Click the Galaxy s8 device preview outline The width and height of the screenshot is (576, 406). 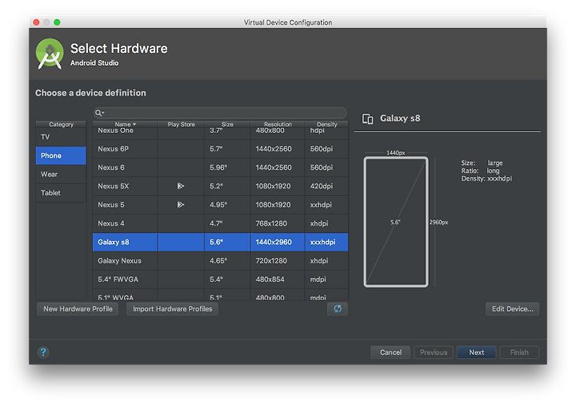point(396,222)
